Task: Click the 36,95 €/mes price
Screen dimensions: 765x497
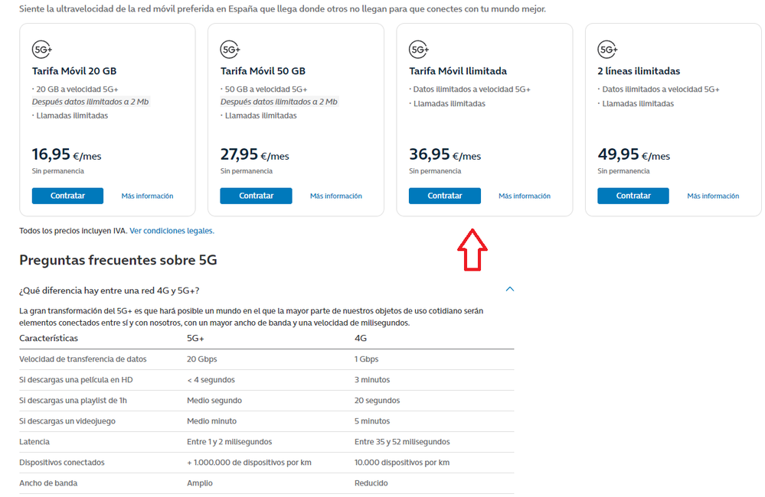Action: point(445,155)
